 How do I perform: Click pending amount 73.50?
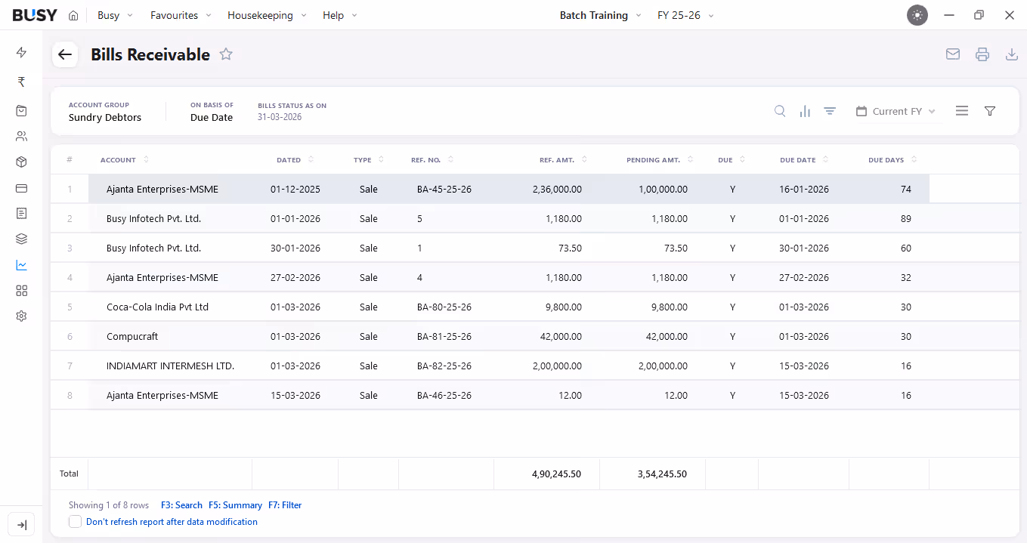click(676, 248)
